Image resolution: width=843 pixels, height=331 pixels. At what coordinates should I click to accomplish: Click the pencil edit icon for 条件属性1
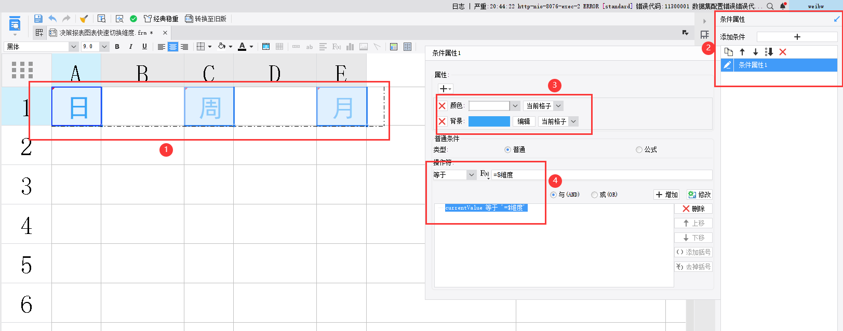click(727, 65)
